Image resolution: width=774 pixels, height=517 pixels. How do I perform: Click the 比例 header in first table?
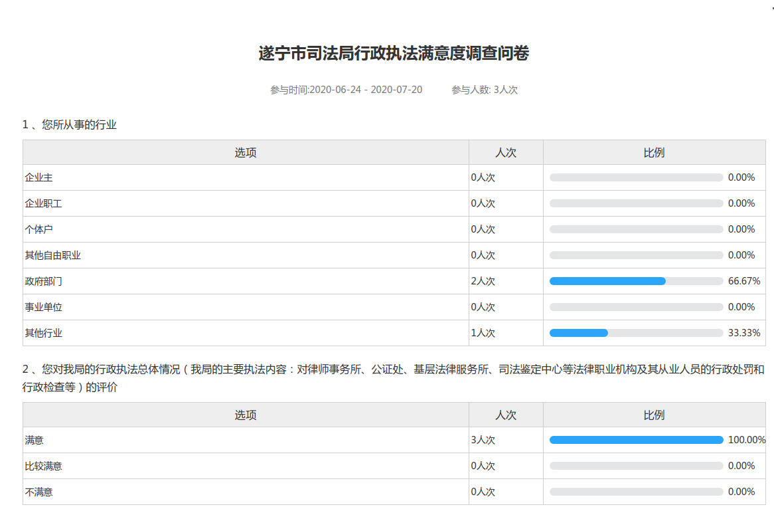(654, 152)
